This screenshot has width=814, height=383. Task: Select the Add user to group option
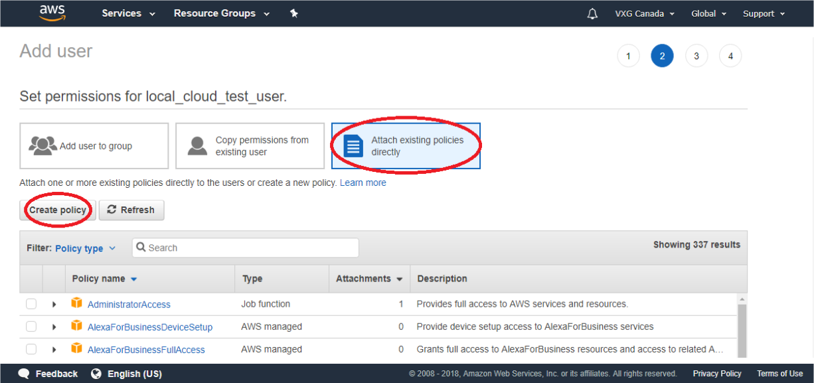coord(94,146)
